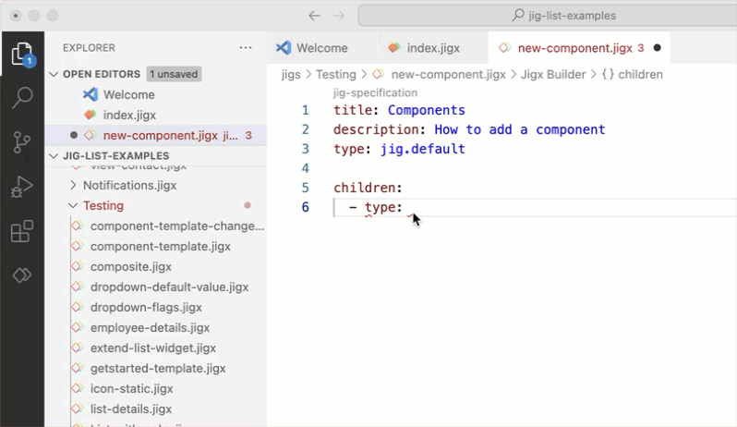Click the Jigx Builder breadcrumb
Viewport: 737px width, 427px height.
552,74
